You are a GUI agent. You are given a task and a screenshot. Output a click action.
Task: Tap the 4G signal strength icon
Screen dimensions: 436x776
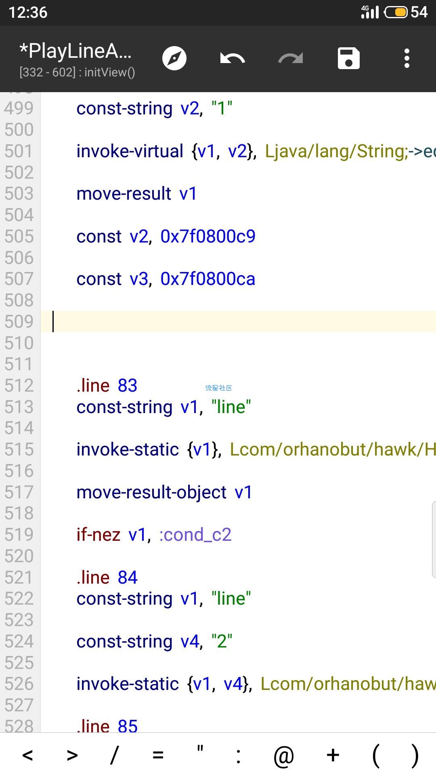[x=370, y=12]
